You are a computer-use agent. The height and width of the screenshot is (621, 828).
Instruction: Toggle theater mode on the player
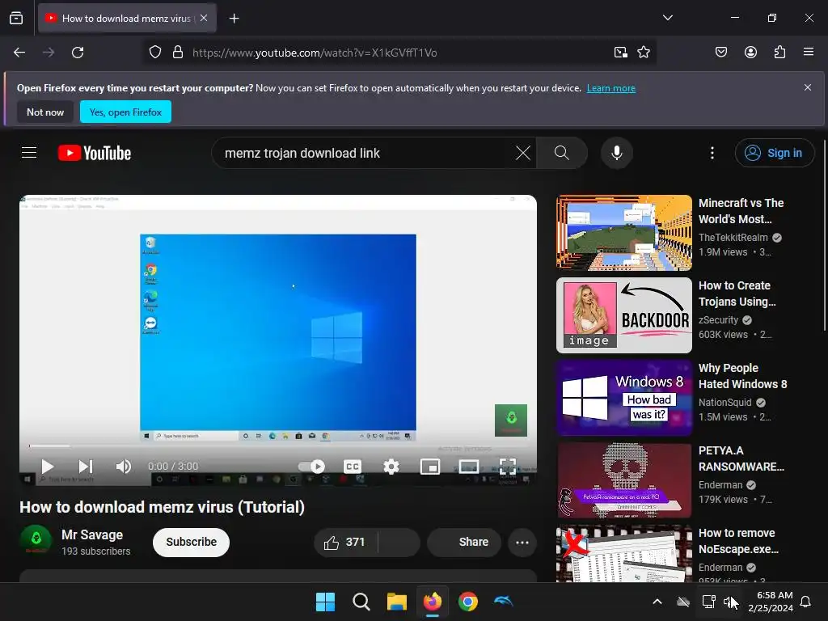click(x=469, y=467)
